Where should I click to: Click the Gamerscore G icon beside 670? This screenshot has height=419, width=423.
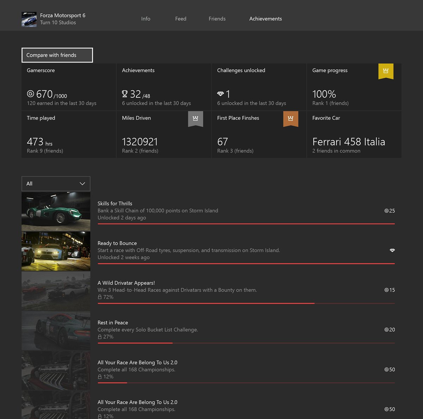coord(31,94)
